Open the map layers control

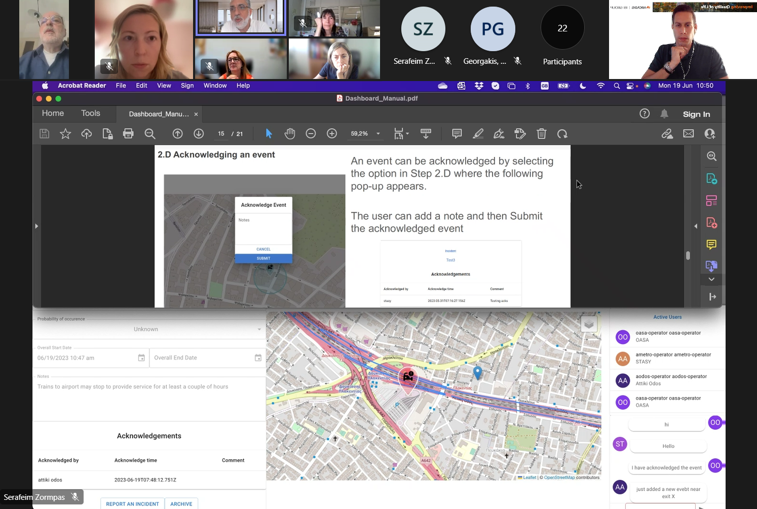click(588, 324)
